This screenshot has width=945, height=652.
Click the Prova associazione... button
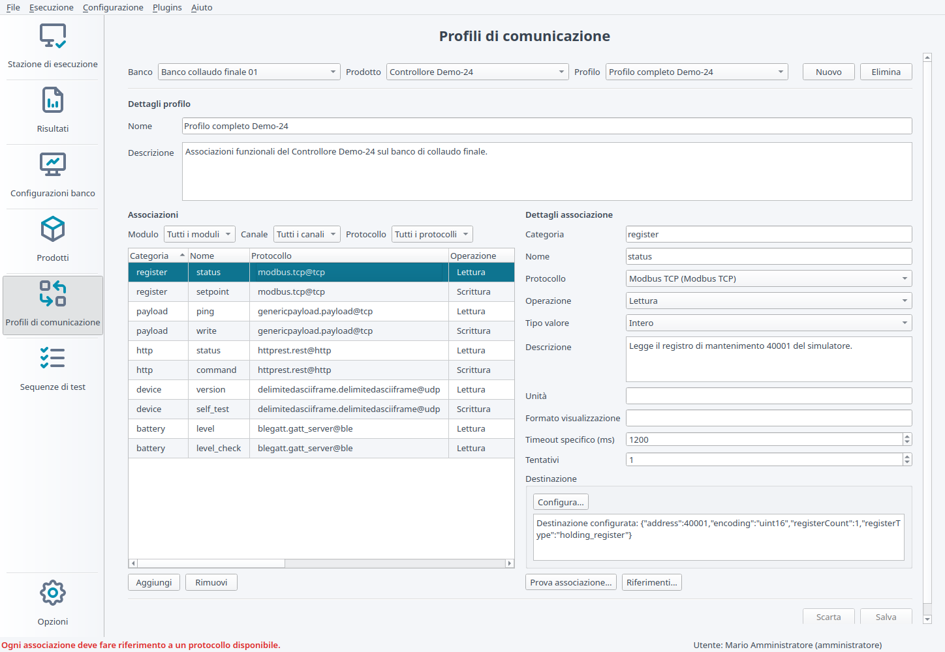(x=571, y=582)
